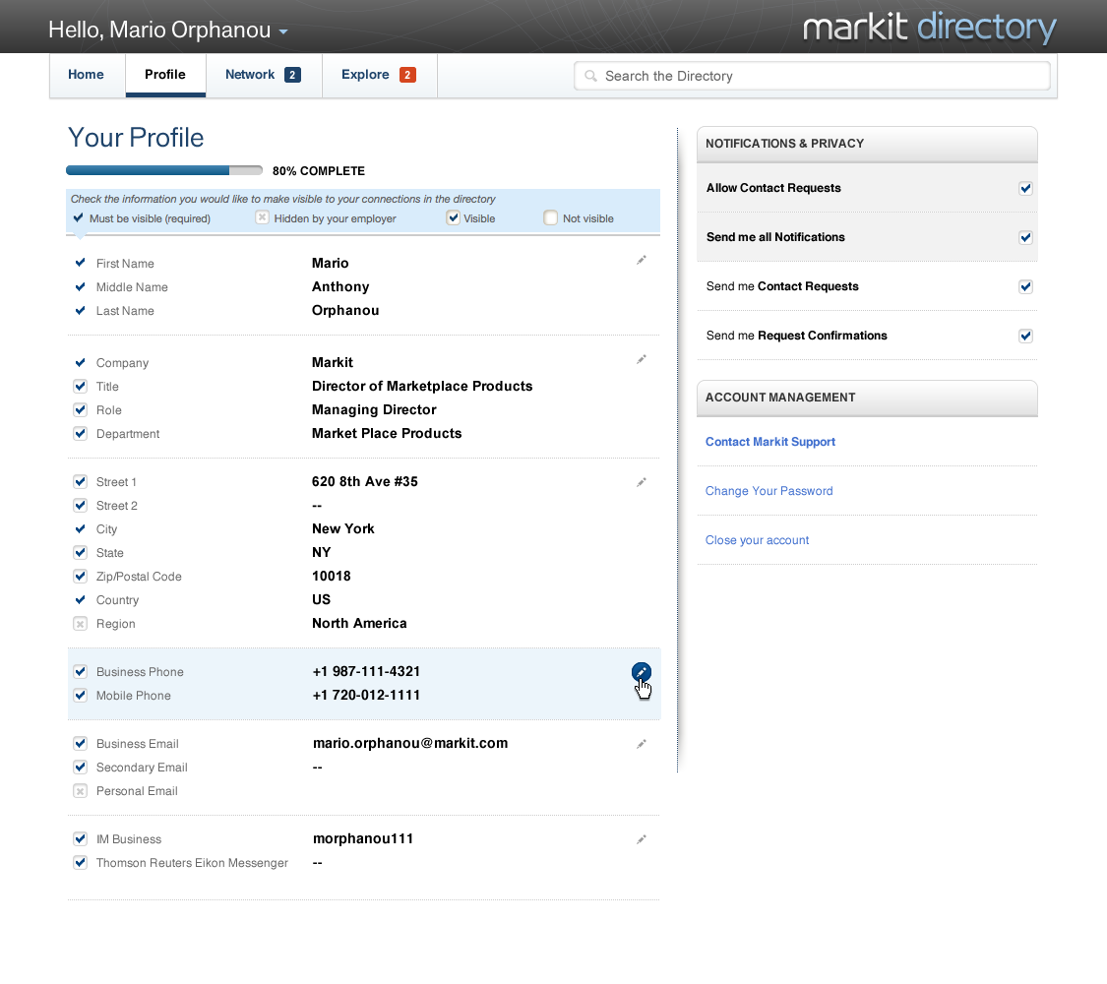Open the Network tab
The height and width of the screenshot is (984, 1107).
click(250, 75)
